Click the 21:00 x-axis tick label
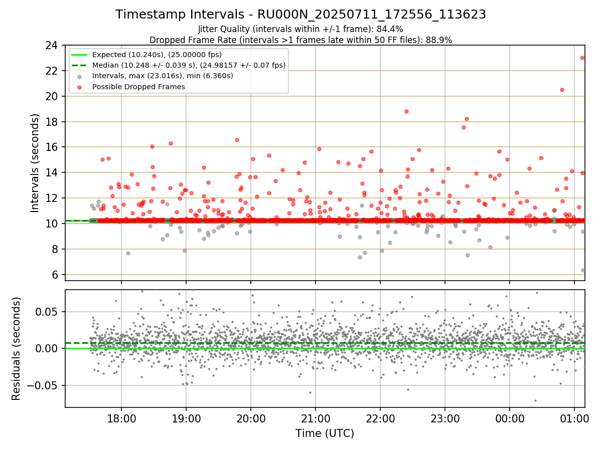 click(316, 418)
